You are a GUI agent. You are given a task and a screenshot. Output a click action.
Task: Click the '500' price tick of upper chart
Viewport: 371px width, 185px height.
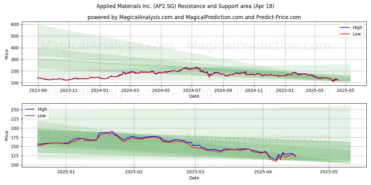pos(15,36)
